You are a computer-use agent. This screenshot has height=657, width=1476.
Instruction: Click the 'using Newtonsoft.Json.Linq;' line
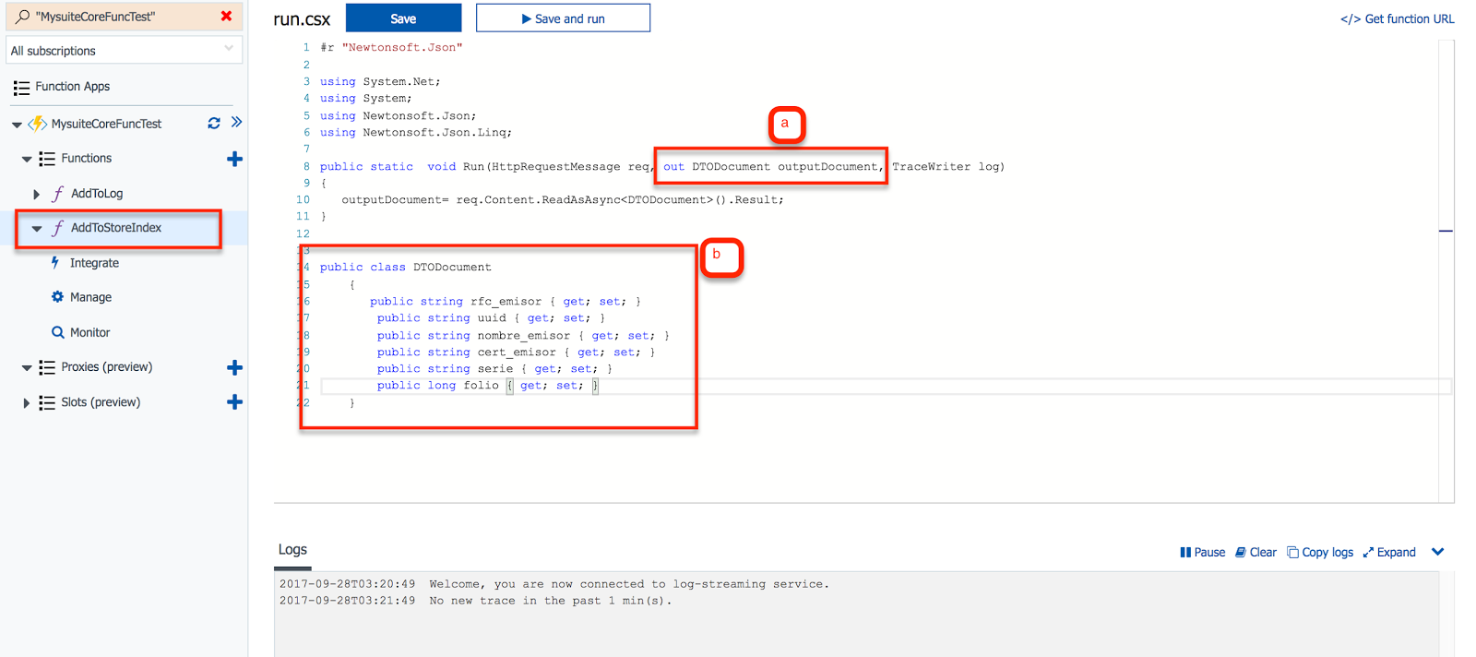(416, 133)
